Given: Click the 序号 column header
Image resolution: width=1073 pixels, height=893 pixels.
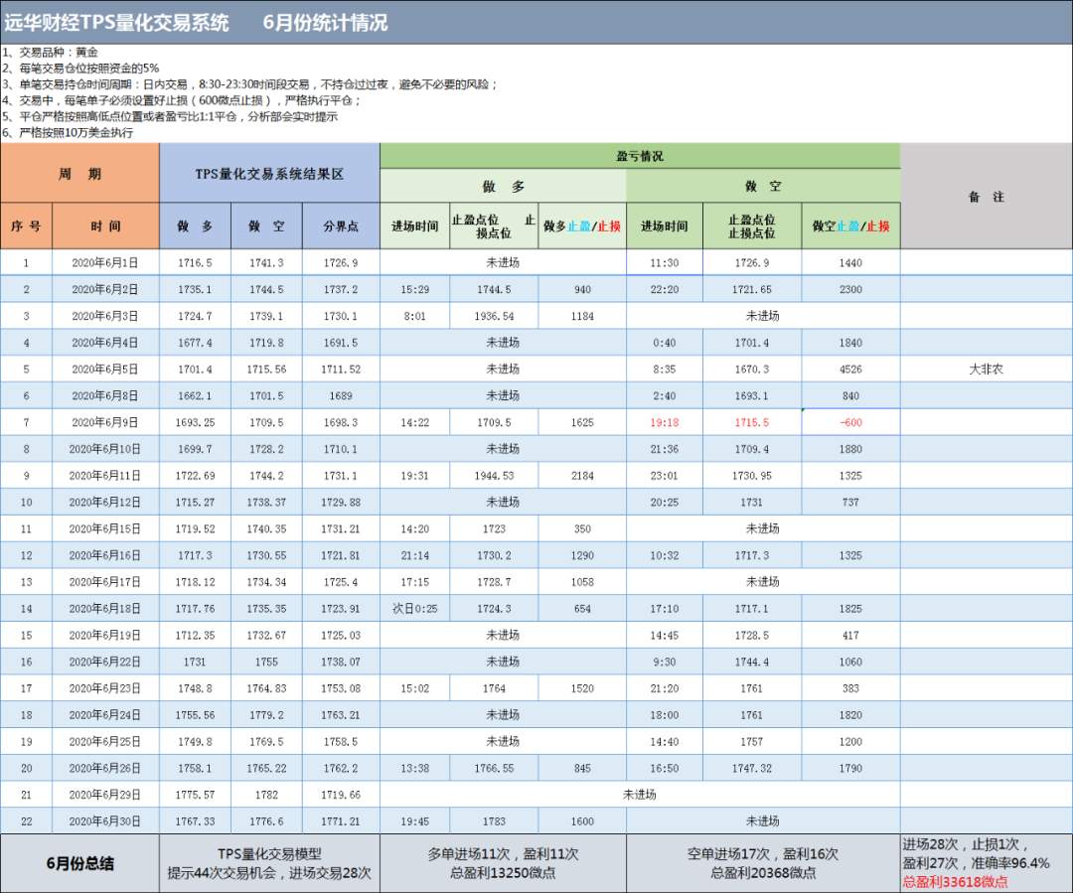Looking at the screenshot, I should click(x=26, y=225).
